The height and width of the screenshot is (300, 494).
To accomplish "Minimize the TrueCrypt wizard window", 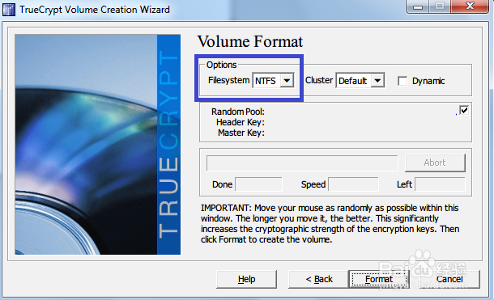I will tap(417, 6).
